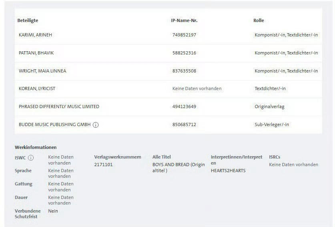The height and width of the screenshot is (227, 335).
Task: Click the Alle Titel label
Action: tap(162, 157)
